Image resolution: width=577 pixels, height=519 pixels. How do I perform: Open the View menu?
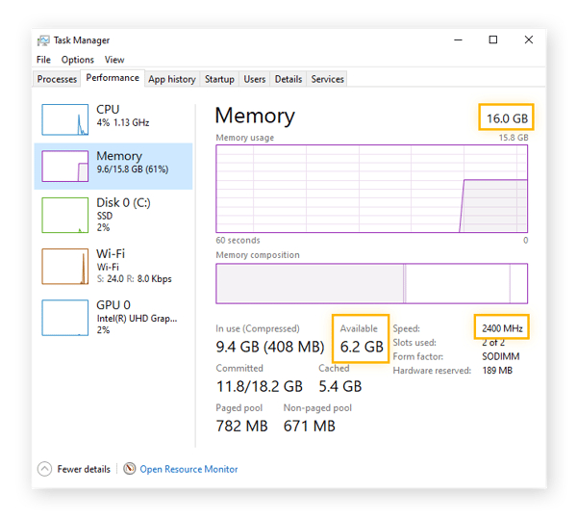(x=114, y=60)
